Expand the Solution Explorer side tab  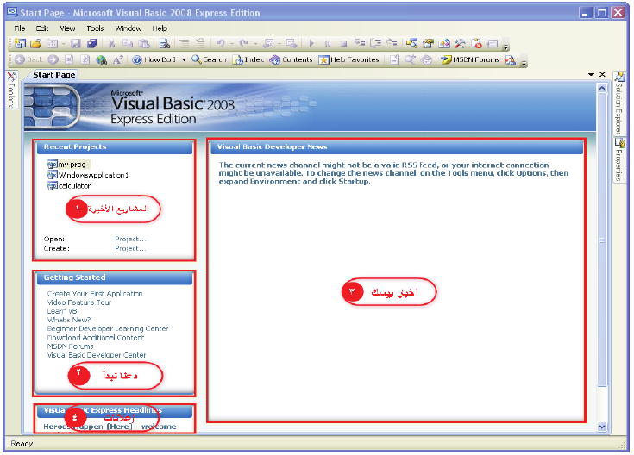click(x=619, y=103)
